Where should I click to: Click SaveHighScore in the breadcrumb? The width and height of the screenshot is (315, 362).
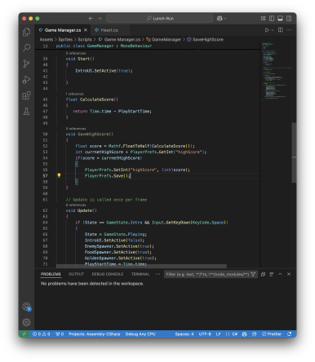click(x=208, y=39)
